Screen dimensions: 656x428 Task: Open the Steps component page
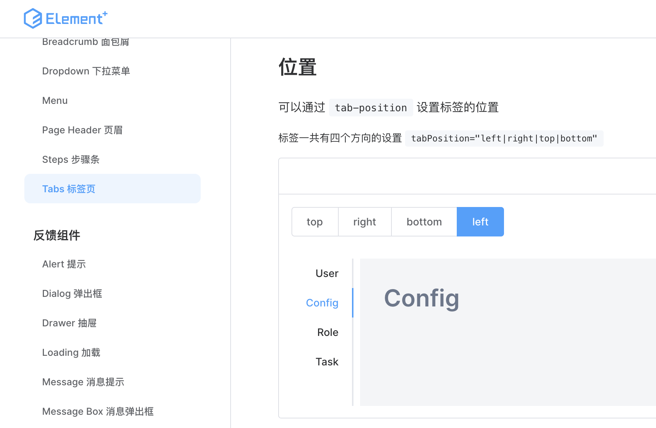click(70, 159)
